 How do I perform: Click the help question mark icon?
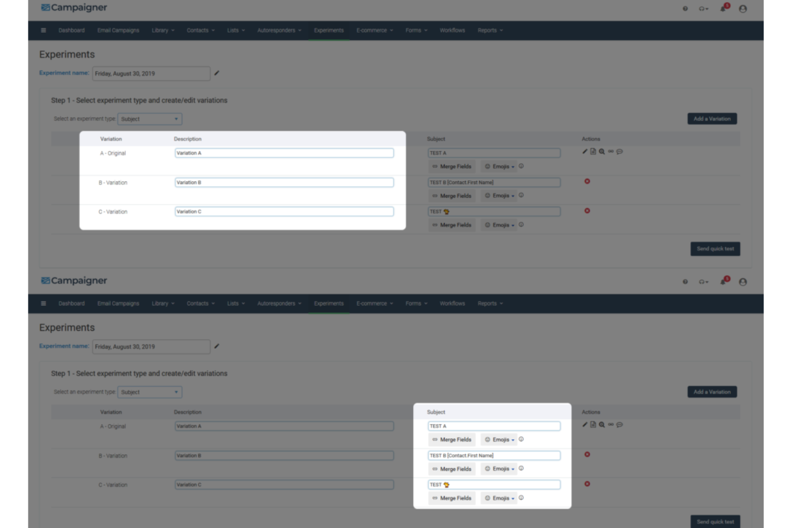[685, 9]
